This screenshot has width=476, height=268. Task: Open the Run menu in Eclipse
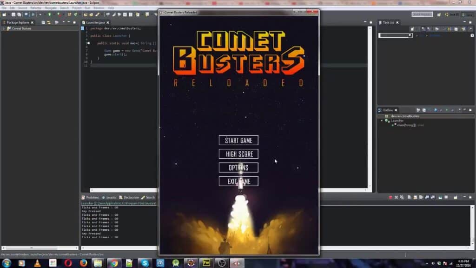click(x=87, y=8)
